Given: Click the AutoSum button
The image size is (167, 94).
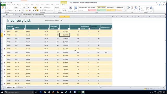Looking at the screenshot, I should (x=142, y=7).
